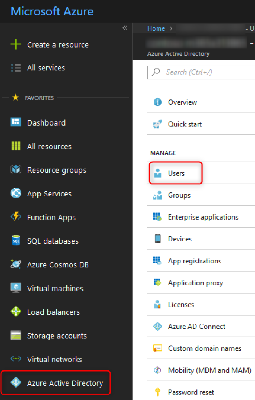Open the All services list icon

[16, 68]
